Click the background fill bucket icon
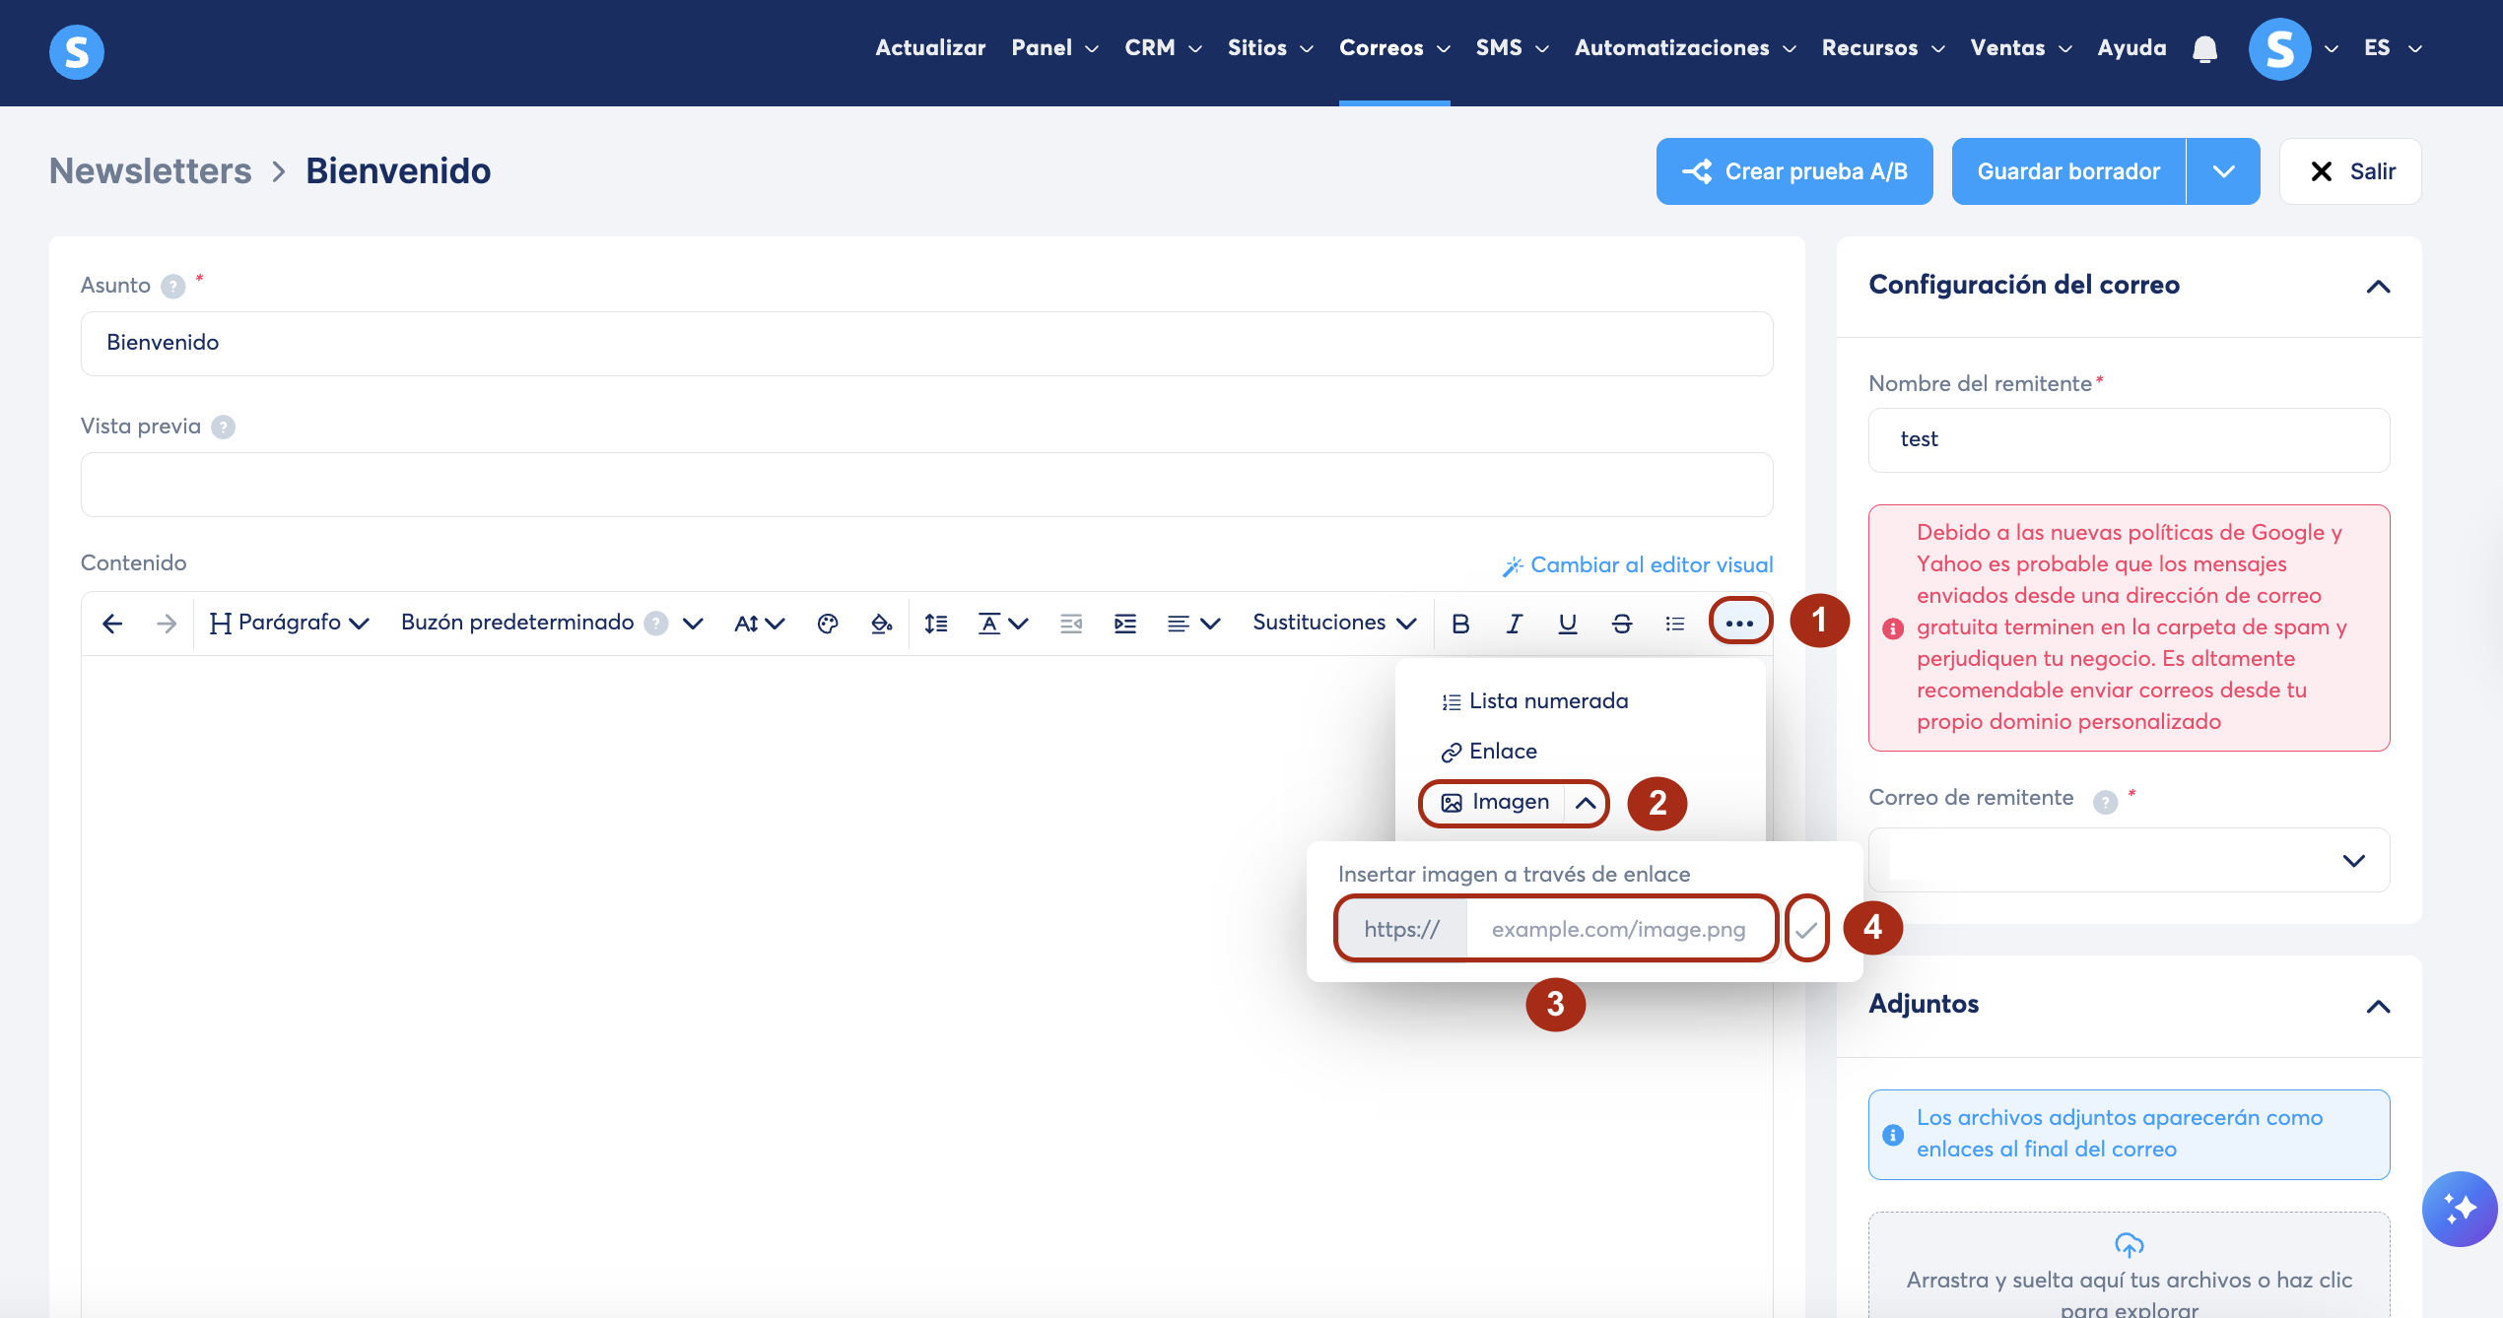 point(881,624)
